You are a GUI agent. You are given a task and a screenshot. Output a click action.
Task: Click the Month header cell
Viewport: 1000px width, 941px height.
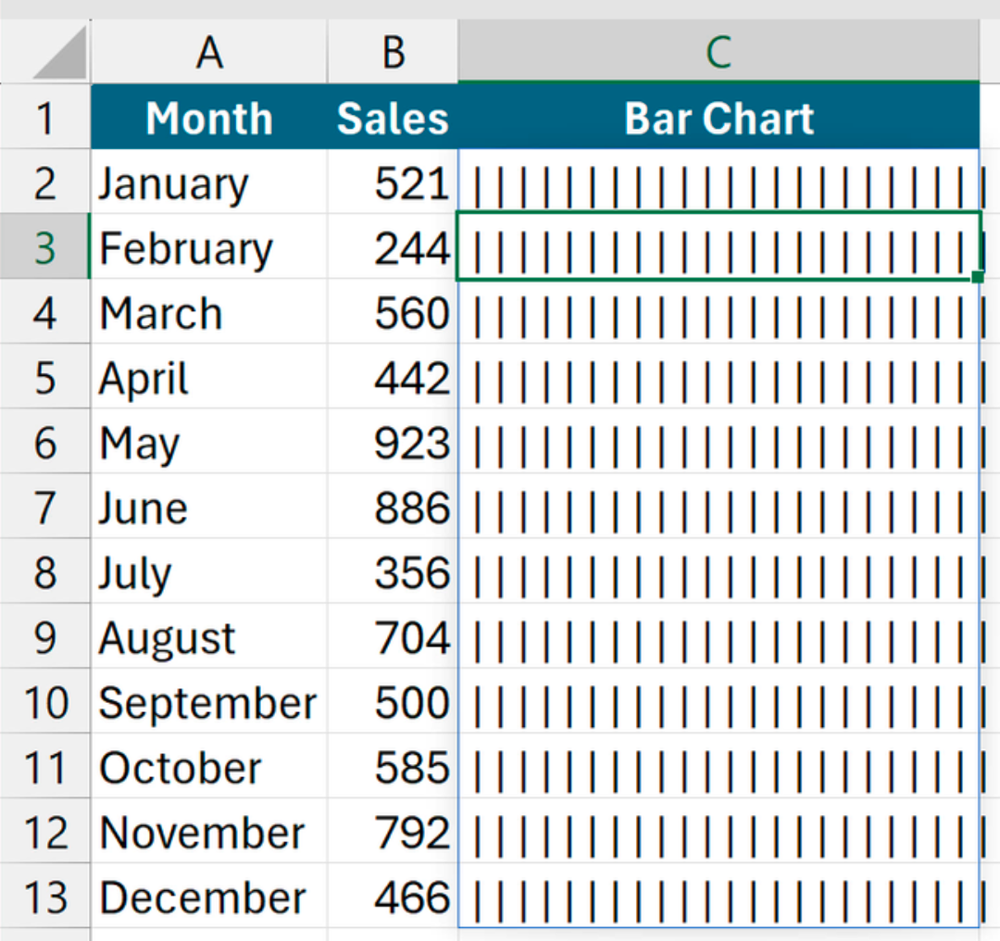coord(209,119)
